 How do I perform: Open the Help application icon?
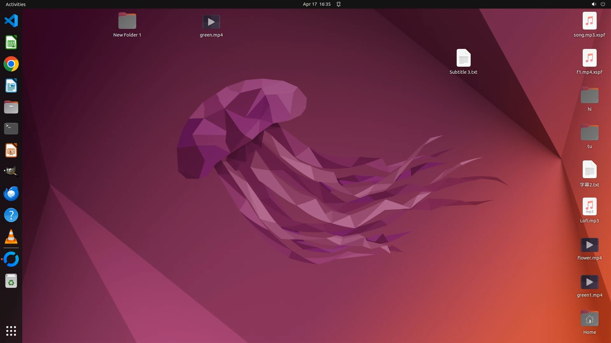(x=11, y=215)
